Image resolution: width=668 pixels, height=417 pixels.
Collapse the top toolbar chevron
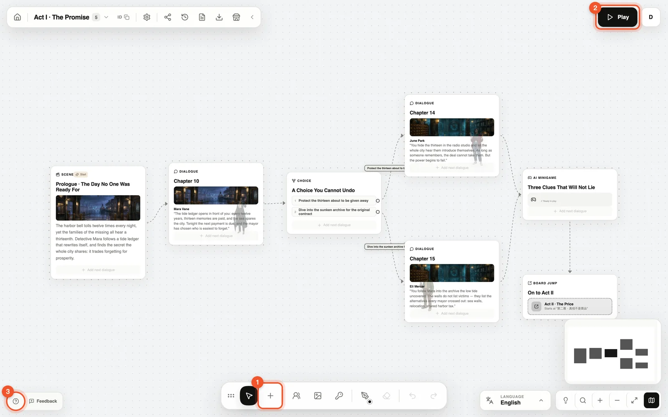[x=252, y=17]
